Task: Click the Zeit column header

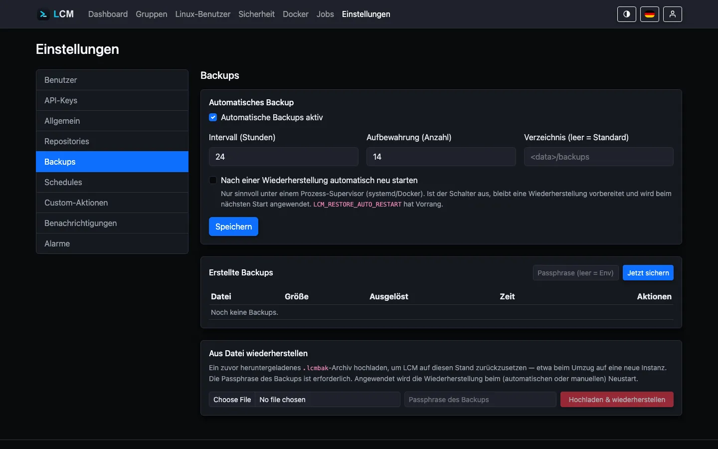Action: [507, 296]
